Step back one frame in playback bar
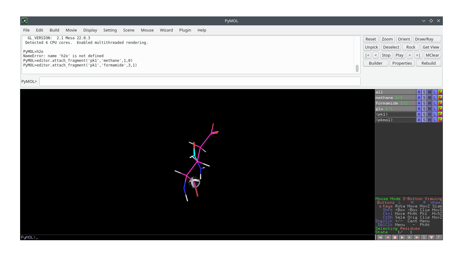Viewport: 463px width, 264px height. pyautogui.click(x=388, y=237)
